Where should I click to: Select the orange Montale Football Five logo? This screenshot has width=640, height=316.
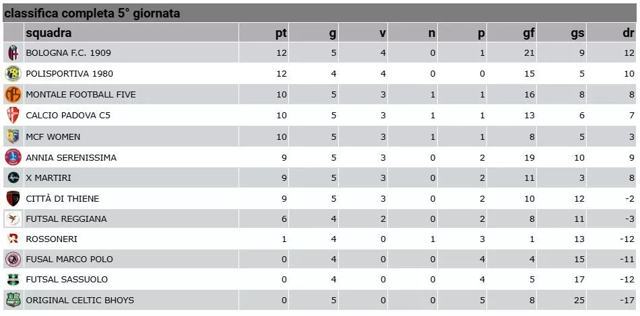13,95
